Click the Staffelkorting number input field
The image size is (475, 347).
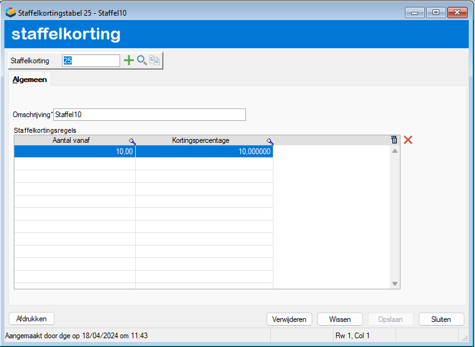pyautogui.click(x=91, y=61)
